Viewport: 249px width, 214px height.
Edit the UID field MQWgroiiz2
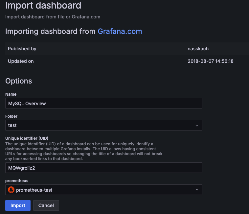tap(104, 168)
